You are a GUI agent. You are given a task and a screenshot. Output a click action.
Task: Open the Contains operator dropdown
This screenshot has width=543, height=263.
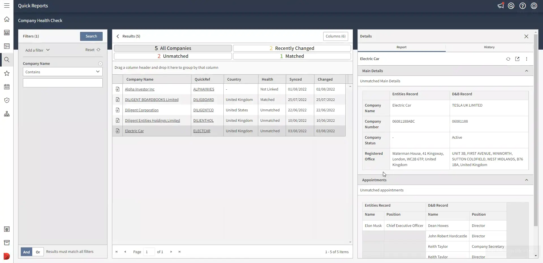[x=63, y=72]
